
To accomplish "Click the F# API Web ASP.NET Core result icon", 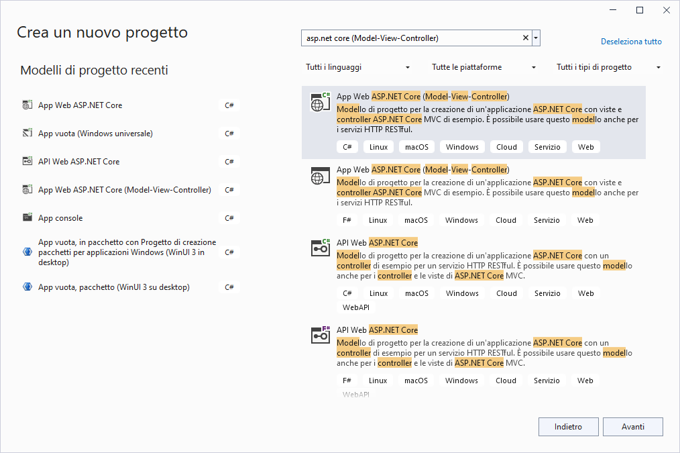I will (321, 335).
